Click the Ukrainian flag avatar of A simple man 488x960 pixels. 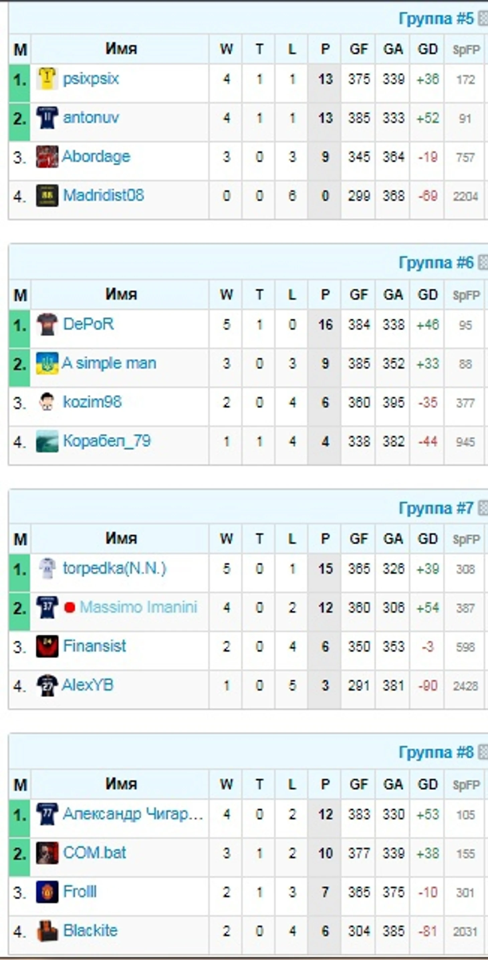click(x=47, y=363)
